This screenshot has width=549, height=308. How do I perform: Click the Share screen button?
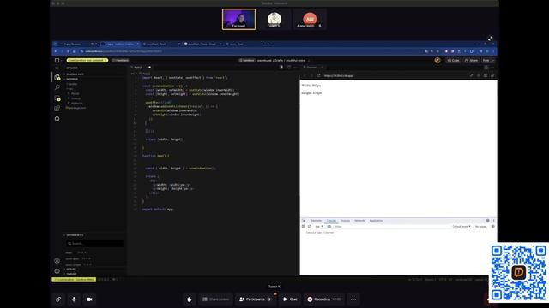(x=216, y=299)
